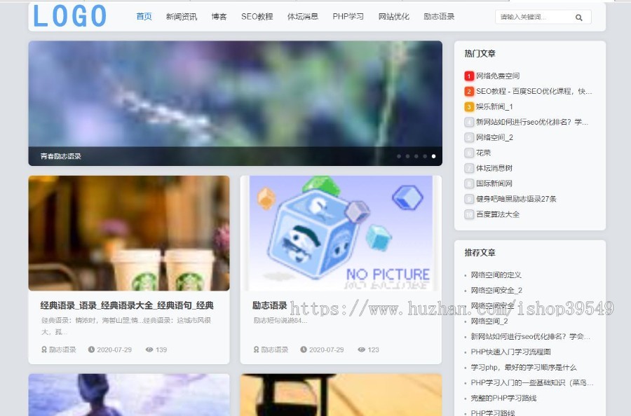Open hot article 体坛消息树
This screenshot has width=631, height=416.
[x=494, y=168]
